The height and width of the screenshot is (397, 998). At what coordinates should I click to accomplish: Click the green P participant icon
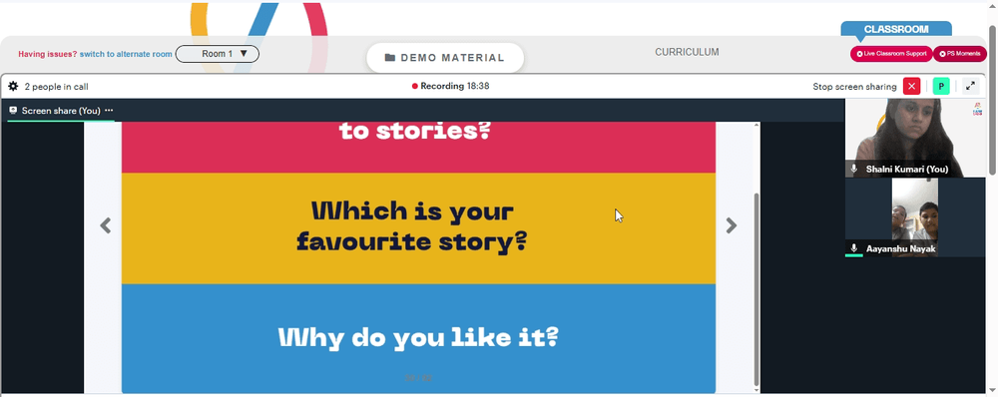tap(941, 87)
